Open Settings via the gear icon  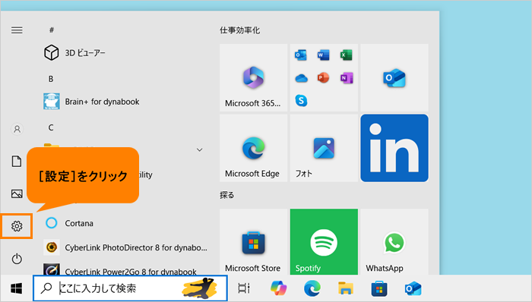pyautogui.click(x=17, y=226)
